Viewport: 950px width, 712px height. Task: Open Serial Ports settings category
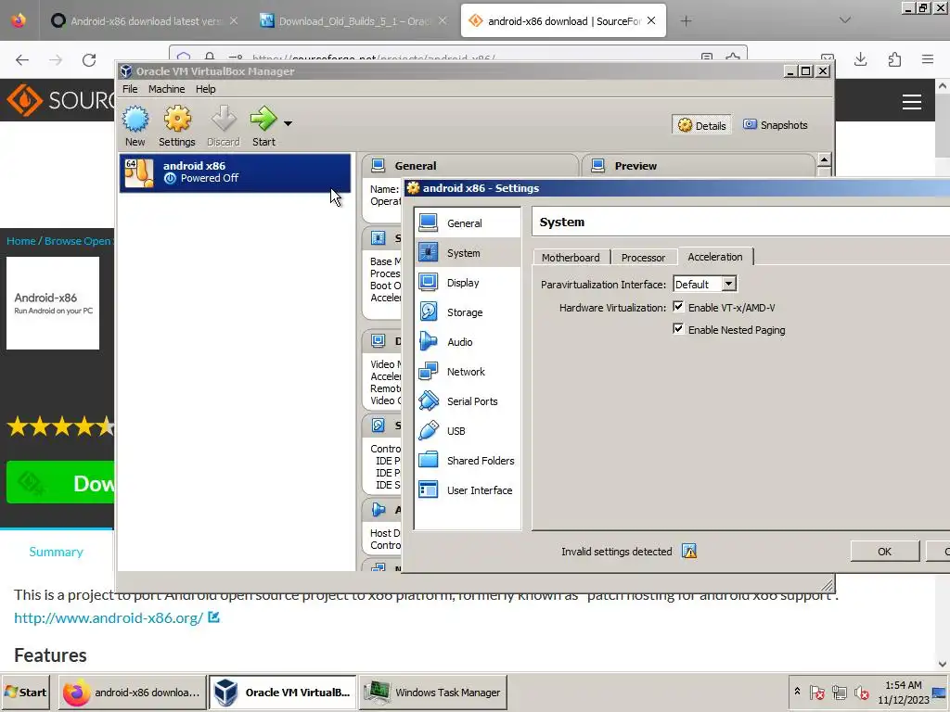(468, 400)
